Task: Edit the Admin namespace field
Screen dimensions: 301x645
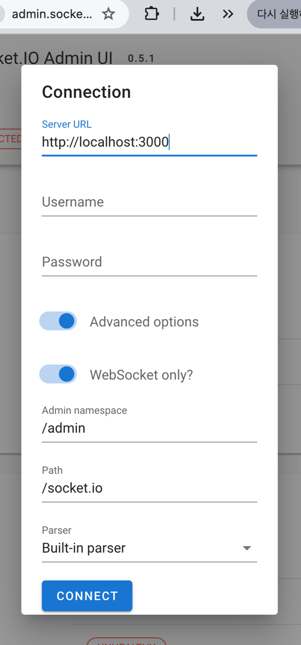Action: coord(149,428)
